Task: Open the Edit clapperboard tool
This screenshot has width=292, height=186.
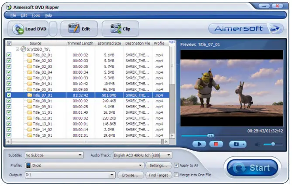Action: (79, 29)
